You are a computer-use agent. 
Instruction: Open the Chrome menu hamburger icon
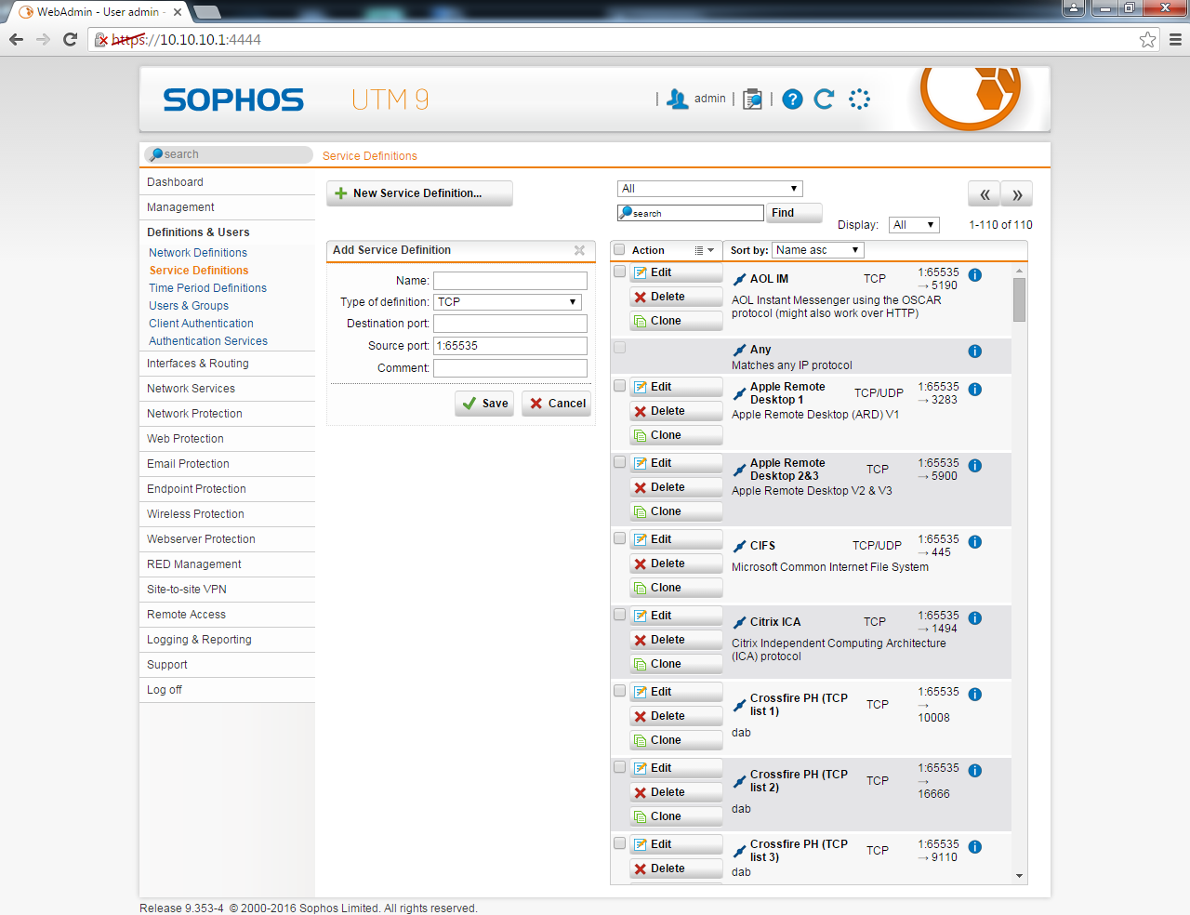1175,39
